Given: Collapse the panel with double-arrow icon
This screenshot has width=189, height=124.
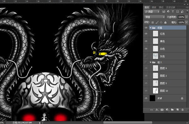Looking at the screenshot, I should click(x=185, y=4).
